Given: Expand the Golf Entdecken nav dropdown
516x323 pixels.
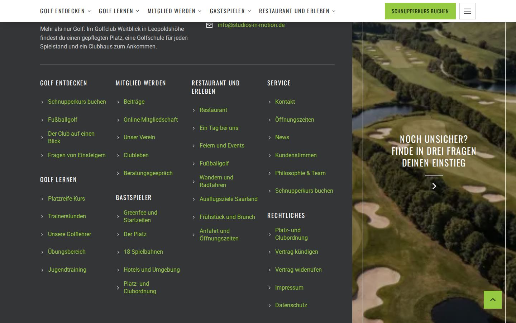Looking at the screenshot, I should point(65,11).
